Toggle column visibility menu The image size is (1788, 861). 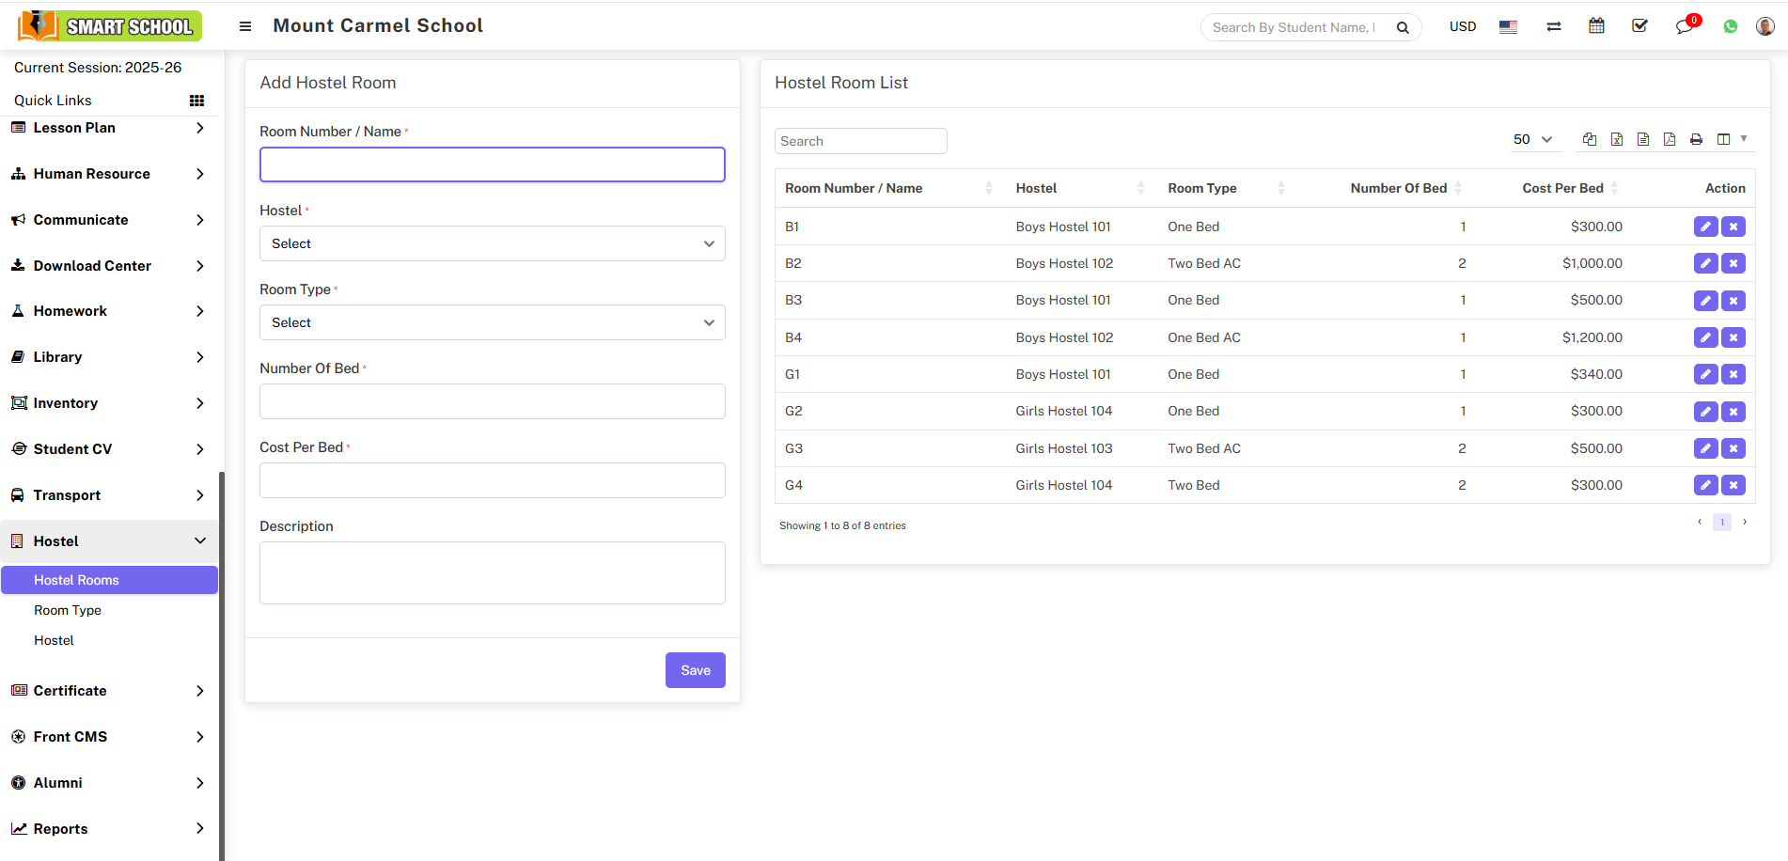[x=1731, y=139]
